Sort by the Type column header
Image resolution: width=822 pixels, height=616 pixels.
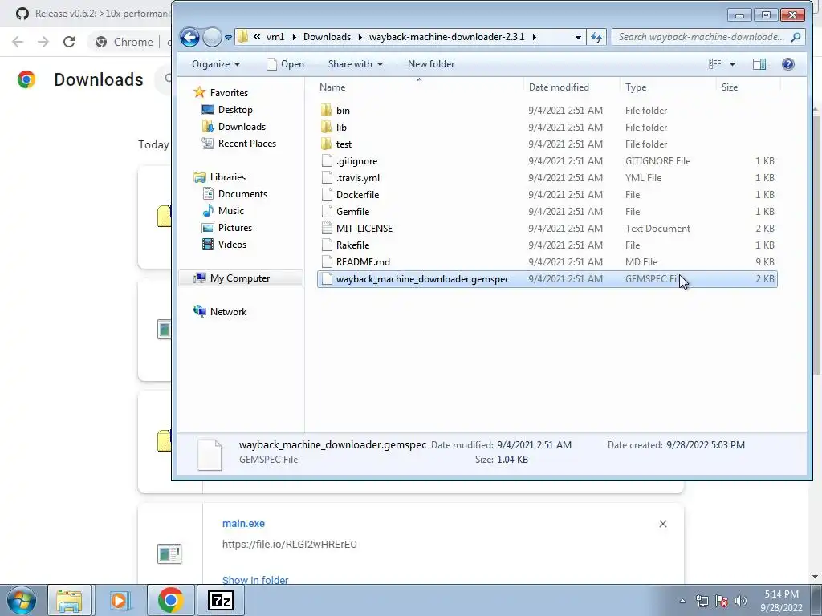click(667, 87)
